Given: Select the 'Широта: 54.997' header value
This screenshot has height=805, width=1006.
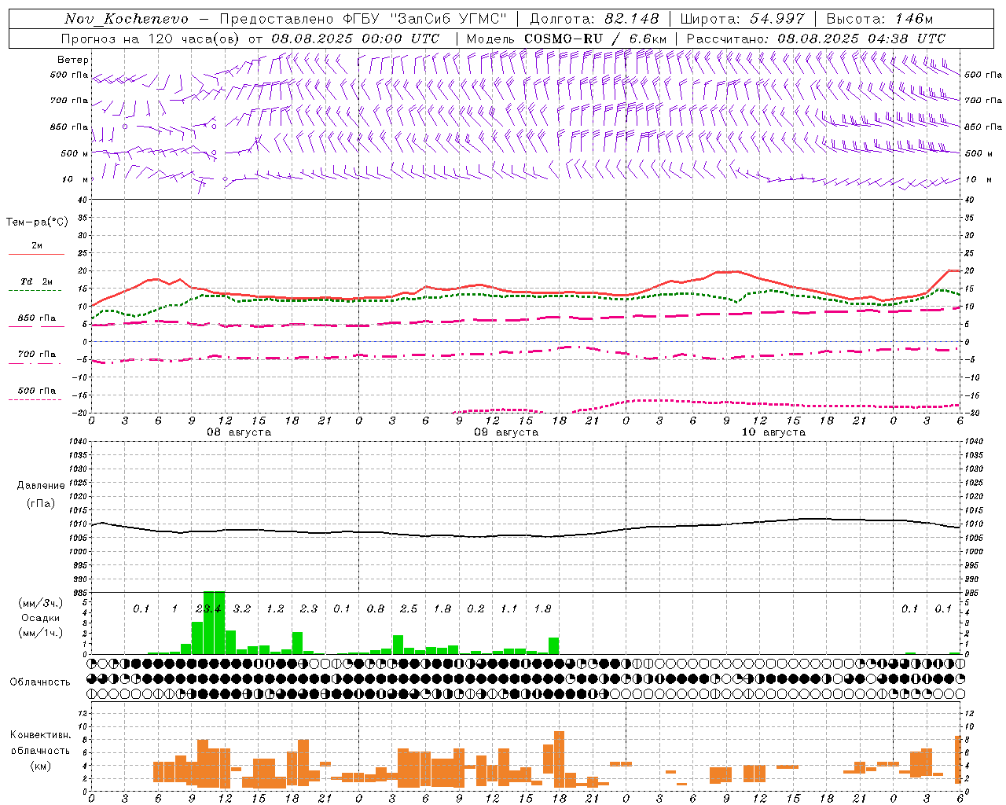Looking at the screenshot, I should [x=742, y=19].
